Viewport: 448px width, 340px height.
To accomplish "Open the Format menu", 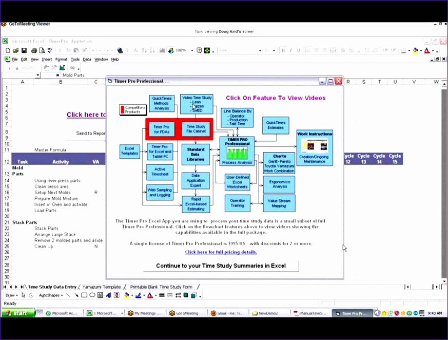I will coord(61,60).
